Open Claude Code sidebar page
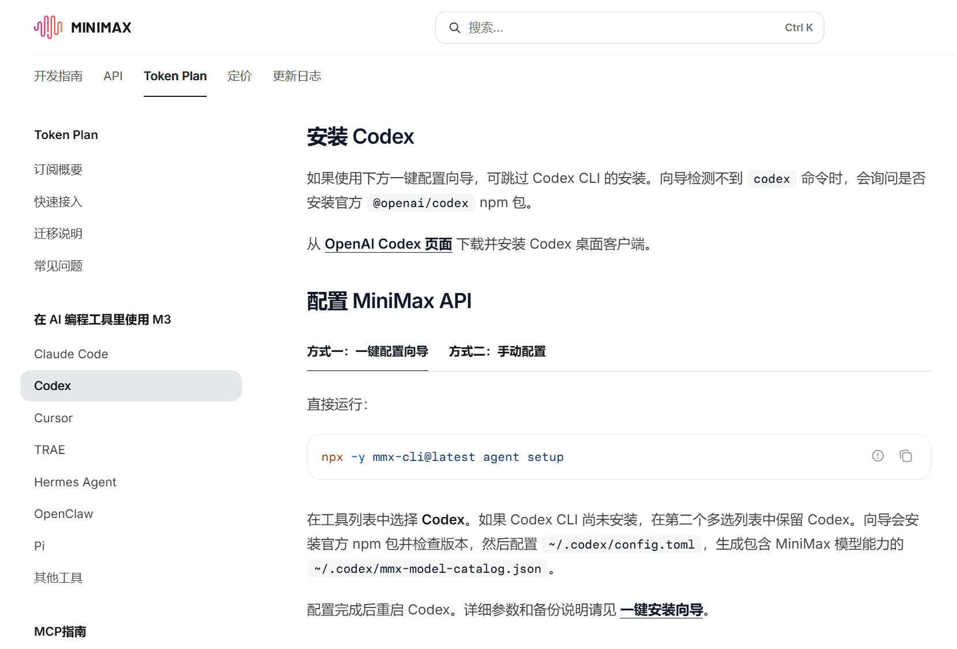 click(71, 354)
